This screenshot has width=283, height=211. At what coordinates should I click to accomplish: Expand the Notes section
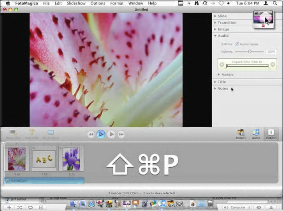tap(215, 88)
